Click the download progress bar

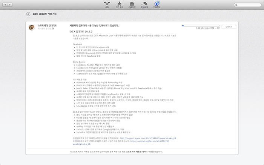201,26
